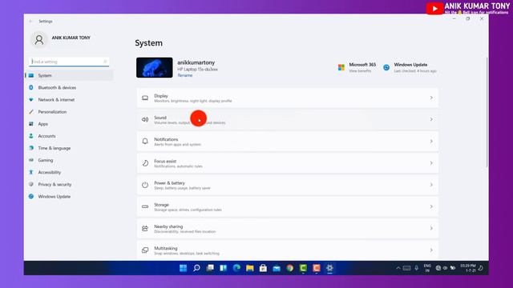The width and height of the screenshot is (513, 288).
Task: Click the settings page vertical scrollbar
Action: point(487,113)
